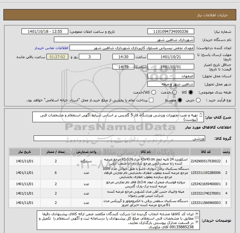The image size is (240, 233).
Task: Click تاریخ نیاز column header
Action: 25,152
